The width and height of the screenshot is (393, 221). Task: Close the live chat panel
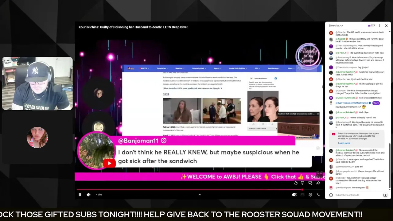tap(386, 25)
